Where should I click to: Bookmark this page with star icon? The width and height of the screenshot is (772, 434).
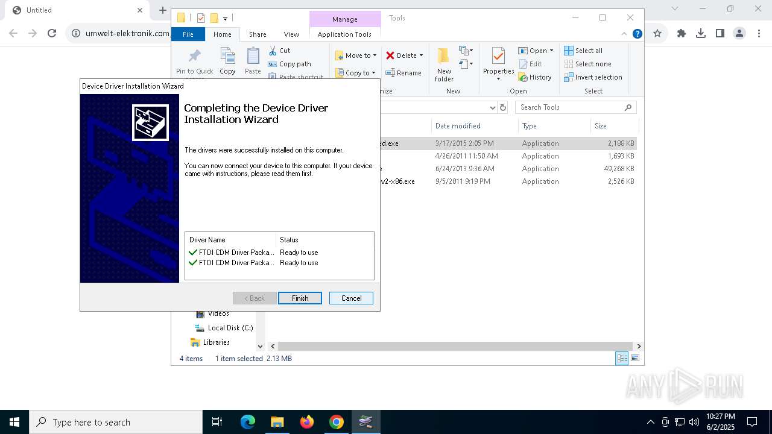click(x=657, y=33)
